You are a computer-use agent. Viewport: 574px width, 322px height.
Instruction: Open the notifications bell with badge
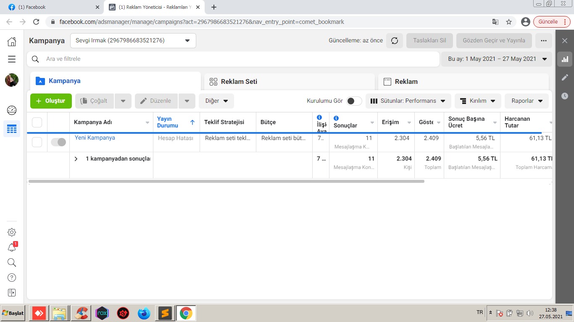click(x=12, y=247)
